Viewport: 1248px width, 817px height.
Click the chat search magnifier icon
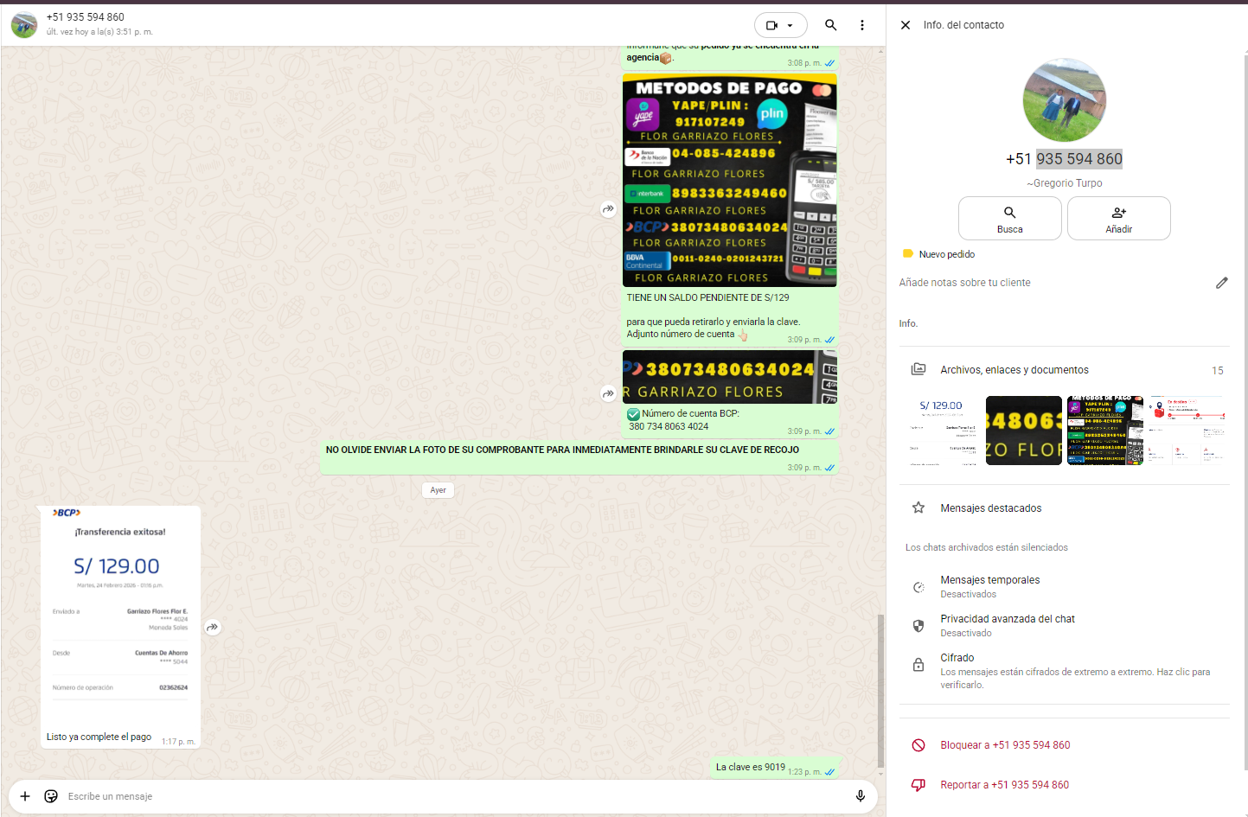pos(830,25)
